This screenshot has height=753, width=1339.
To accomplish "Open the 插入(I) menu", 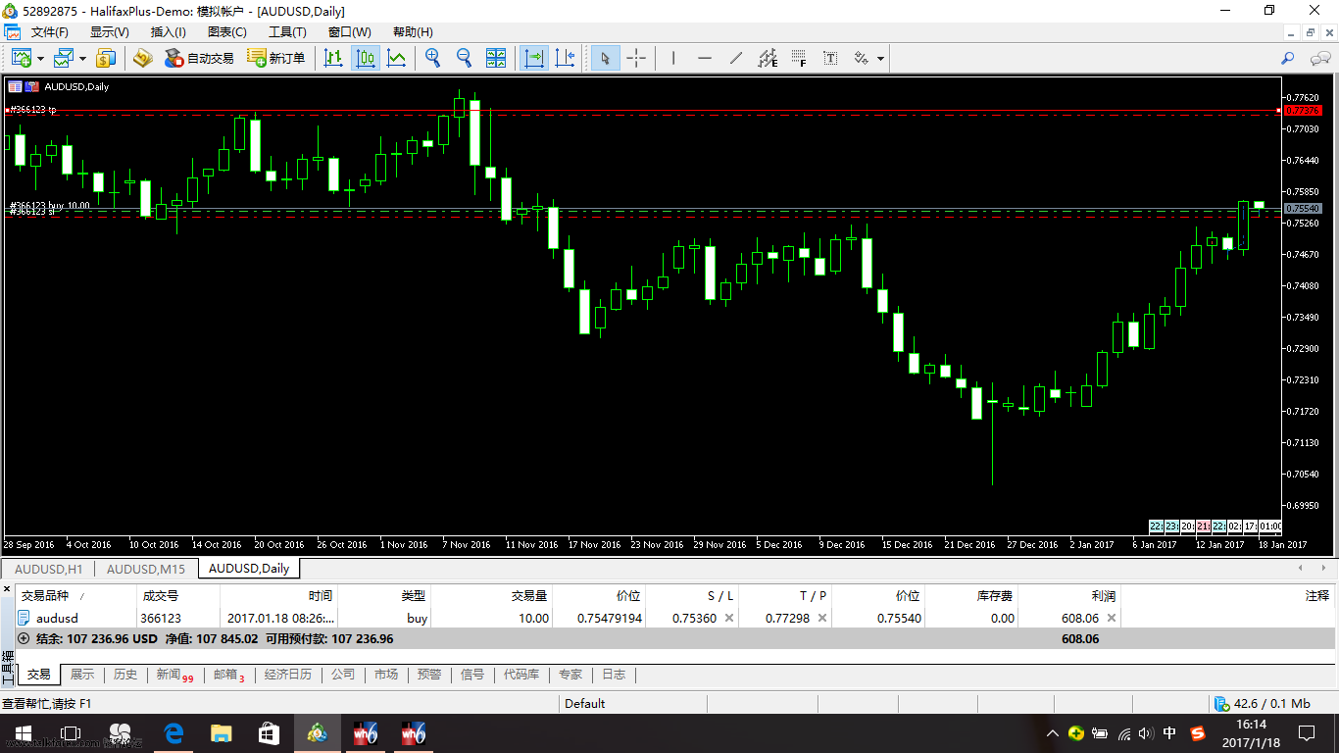I will pyautogui.click(x=169, y=31).
